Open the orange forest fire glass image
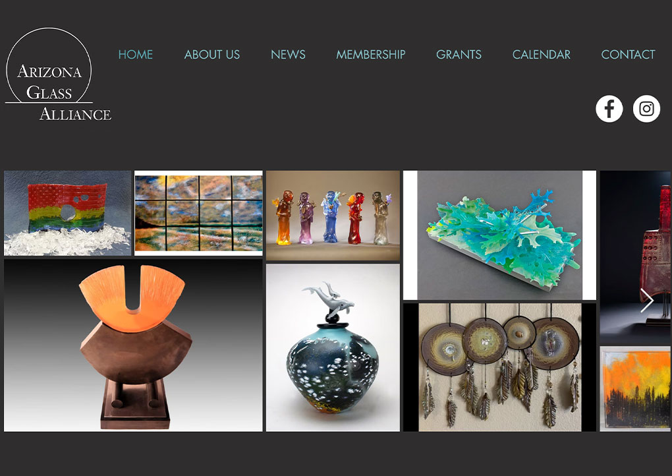 pyautogui.click(x=636, y=389)
